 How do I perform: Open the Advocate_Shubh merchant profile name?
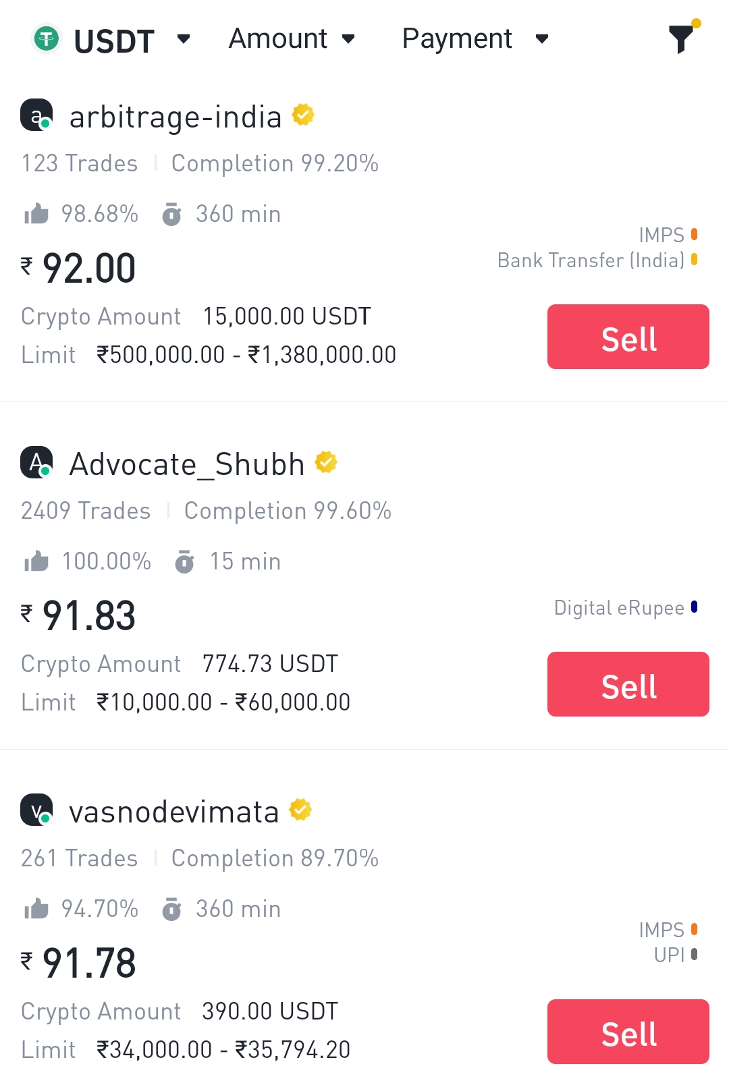click(x=187, y=465)
